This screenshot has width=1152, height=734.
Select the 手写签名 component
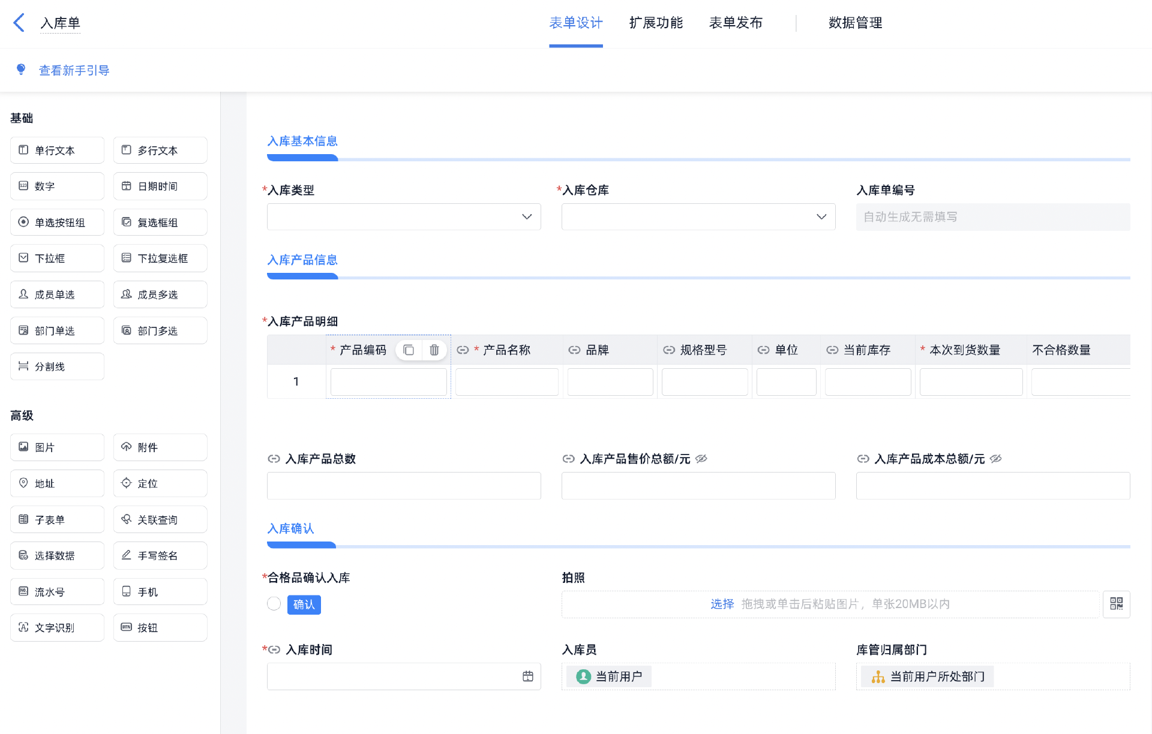tap(160, 555)
